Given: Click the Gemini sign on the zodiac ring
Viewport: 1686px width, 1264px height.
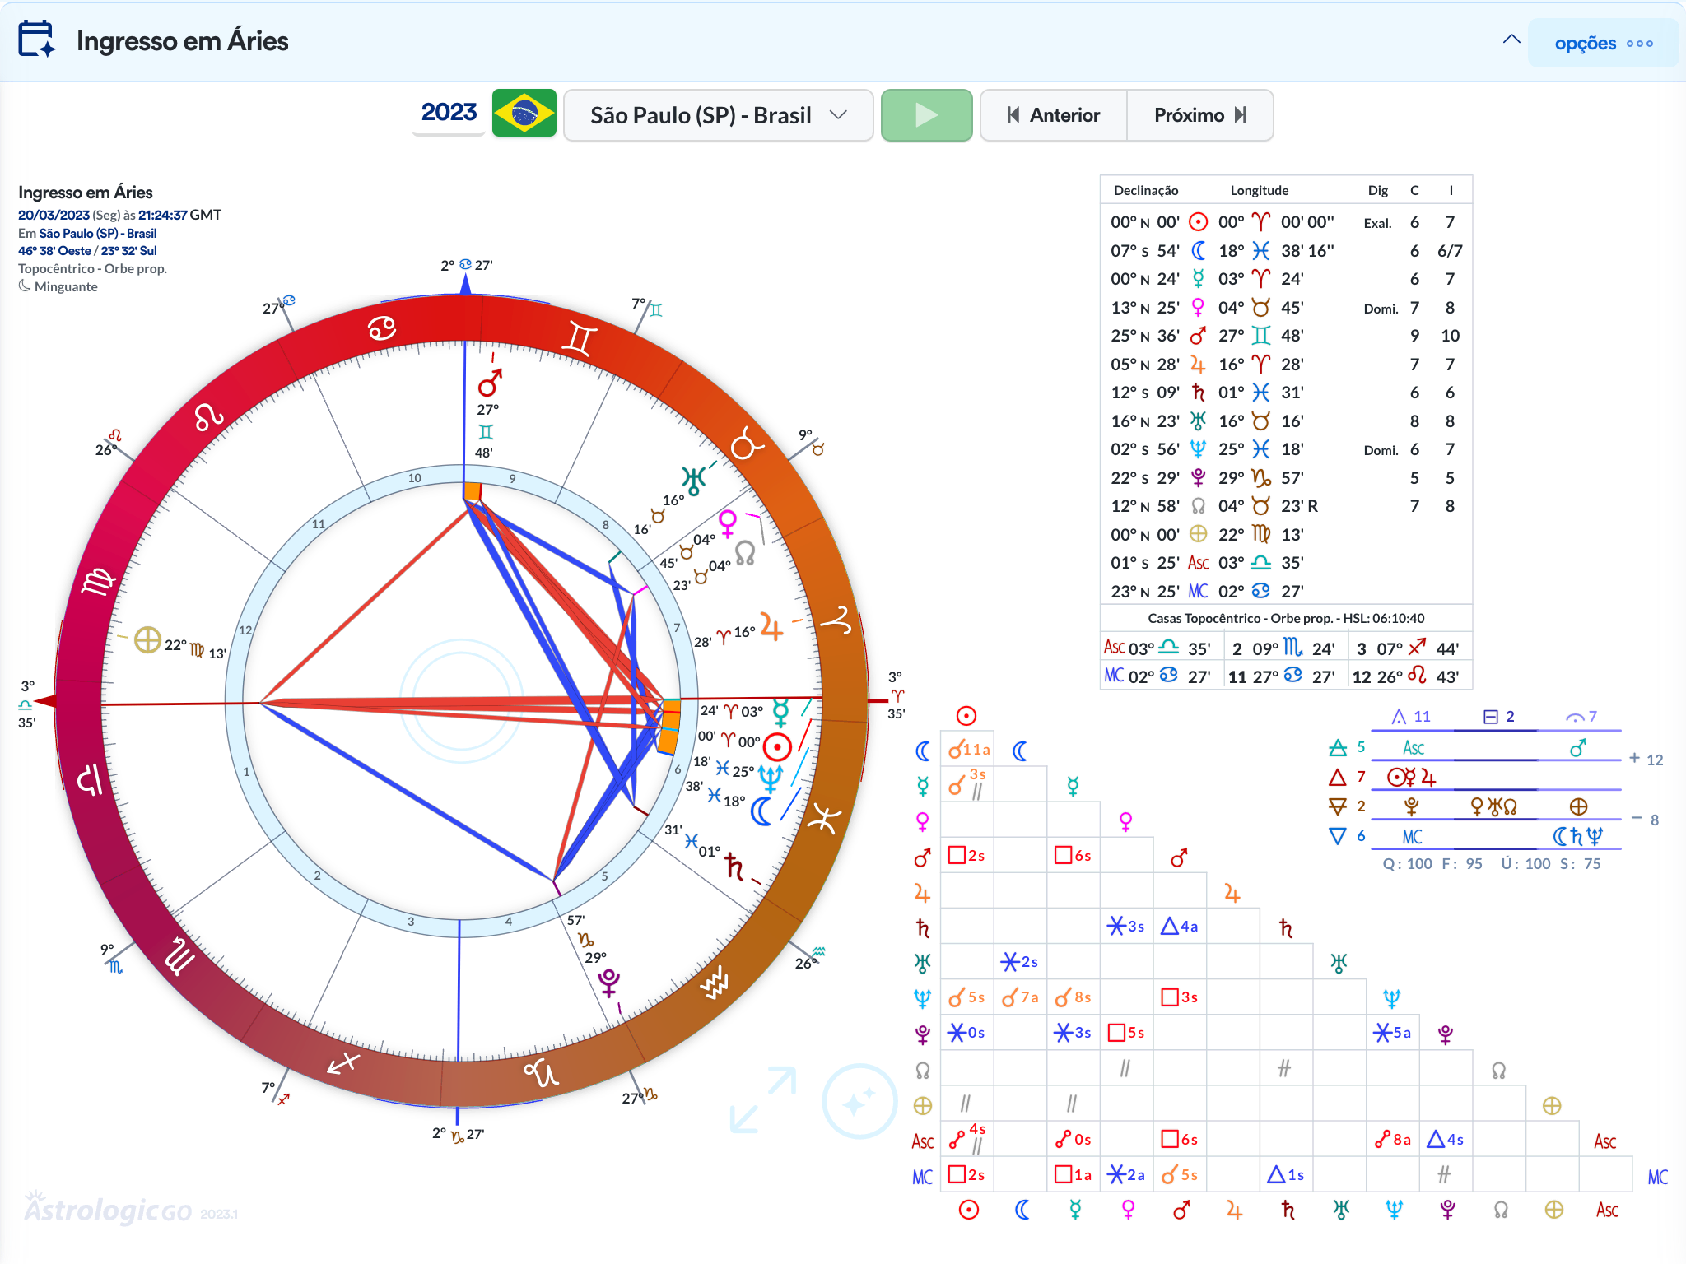Looking at the screenshot, I should pyautogui.click(x=579, y=339).
